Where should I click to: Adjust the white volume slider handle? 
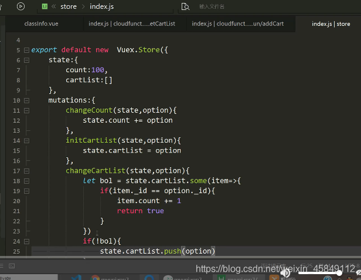tap(339, 273)
